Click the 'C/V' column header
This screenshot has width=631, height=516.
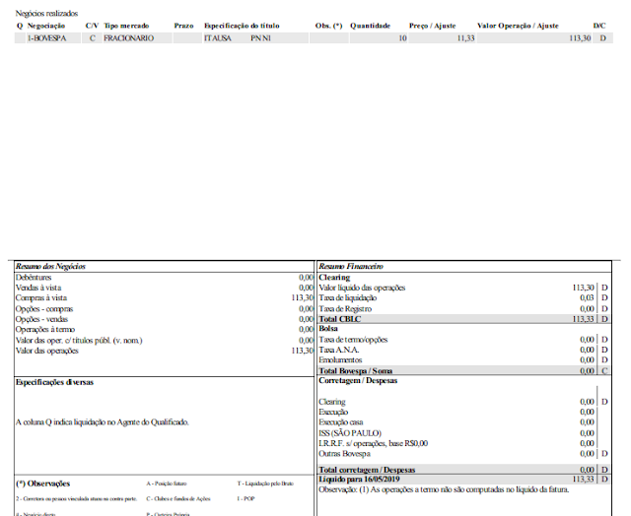pos(92,26)
